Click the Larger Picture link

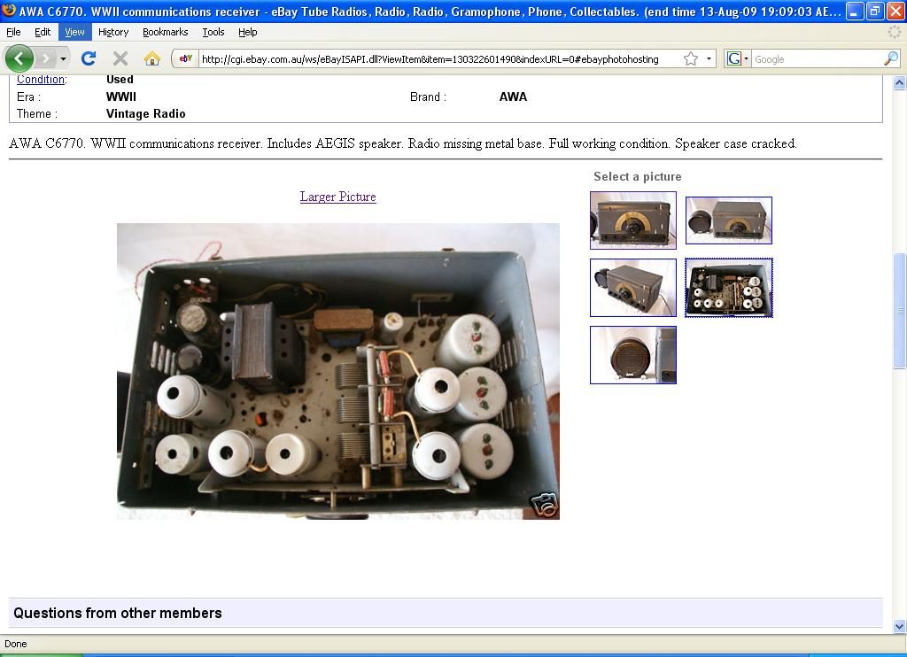click(x=337, y=197)
